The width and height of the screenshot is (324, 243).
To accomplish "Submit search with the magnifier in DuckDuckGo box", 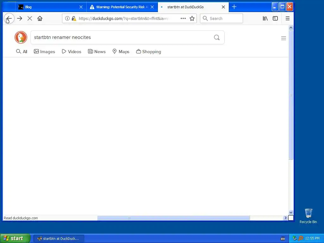I will click(217, 37).
